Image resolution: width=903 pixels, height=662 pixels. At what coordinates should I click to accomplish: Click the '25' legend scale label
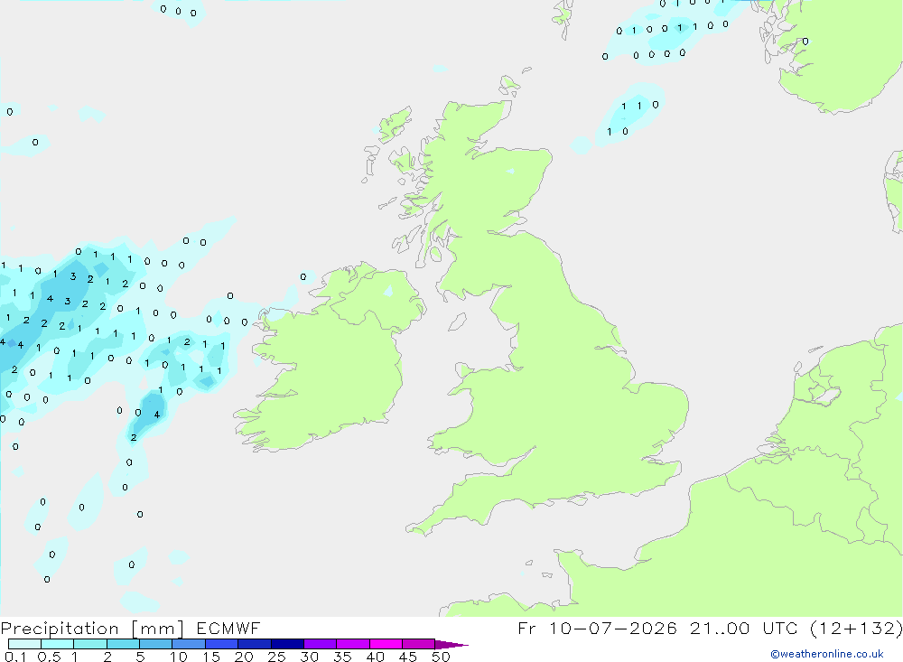277,657
